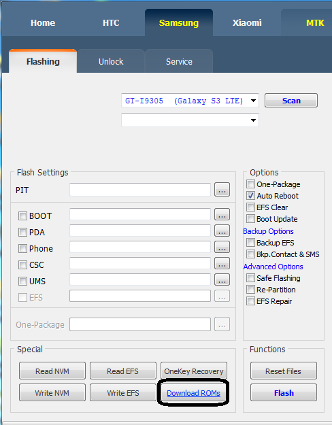Enable the EFS Clear option
The width and height of the screenshot is (332, 425).
click(250, 207)
